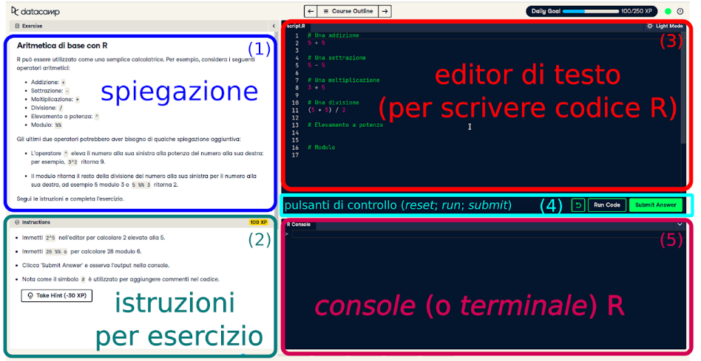The image size is (701, 361).
Task: Open the script.R tab
Action: 296,27
